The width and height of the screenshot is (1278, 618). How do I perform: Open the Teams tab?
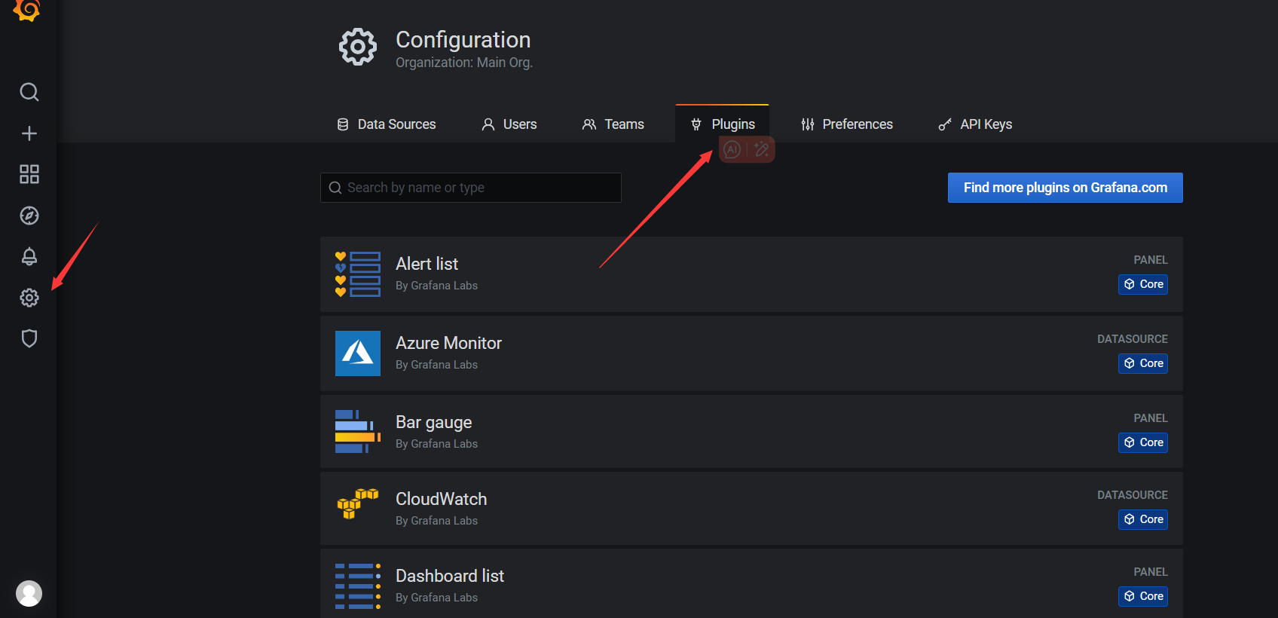tap(613, 124)
